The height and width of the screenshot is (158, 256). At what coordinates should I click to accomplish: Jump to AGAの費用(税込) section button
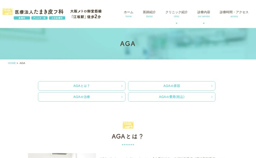pyautogui.click(x=172, y=97)
